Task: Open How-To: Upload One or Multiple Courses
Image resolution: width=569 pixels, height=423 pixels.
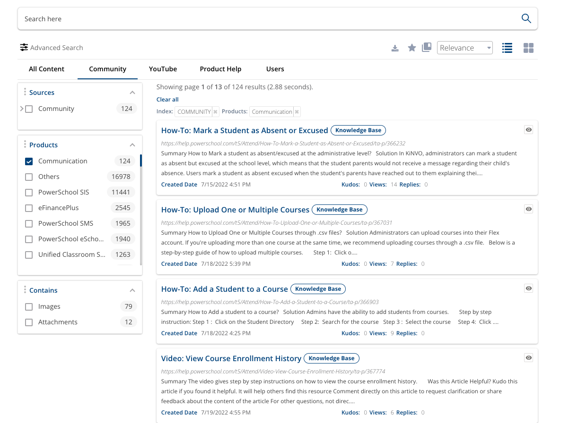Action: [x=235, y=210]
